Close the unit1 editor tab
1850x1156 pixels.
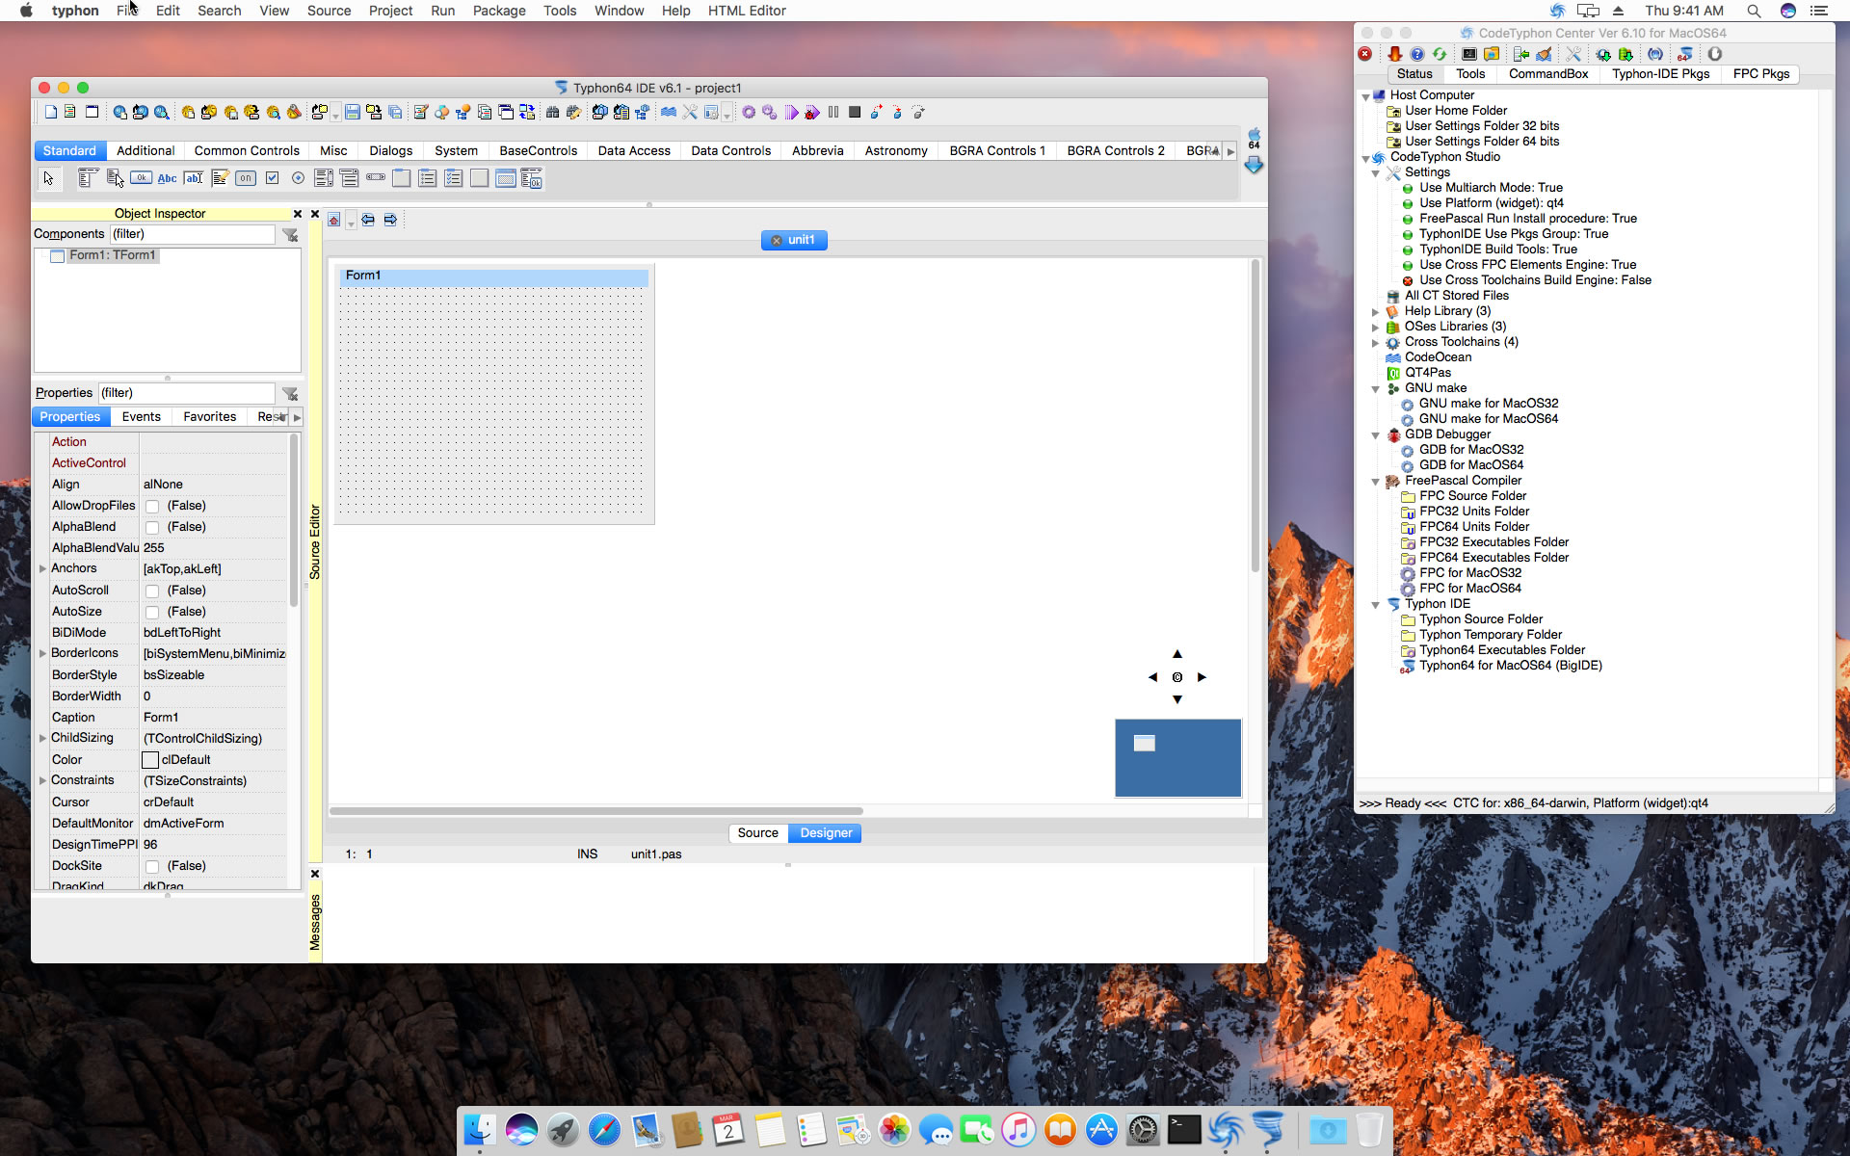(777, 241)
